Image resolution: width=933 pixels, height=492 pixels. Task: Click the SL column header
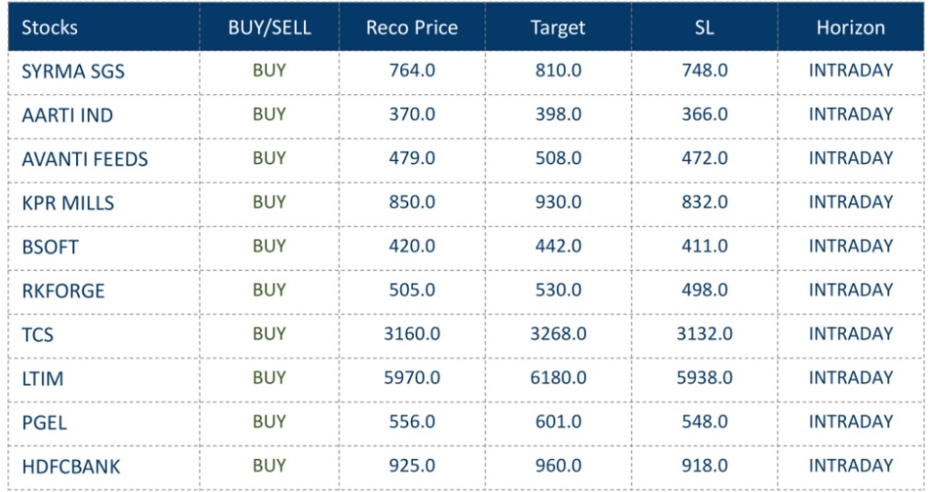click(704, 27)
